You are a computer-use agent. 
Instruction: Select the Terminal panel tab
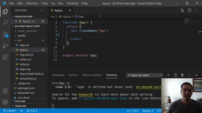click(111, 75)
